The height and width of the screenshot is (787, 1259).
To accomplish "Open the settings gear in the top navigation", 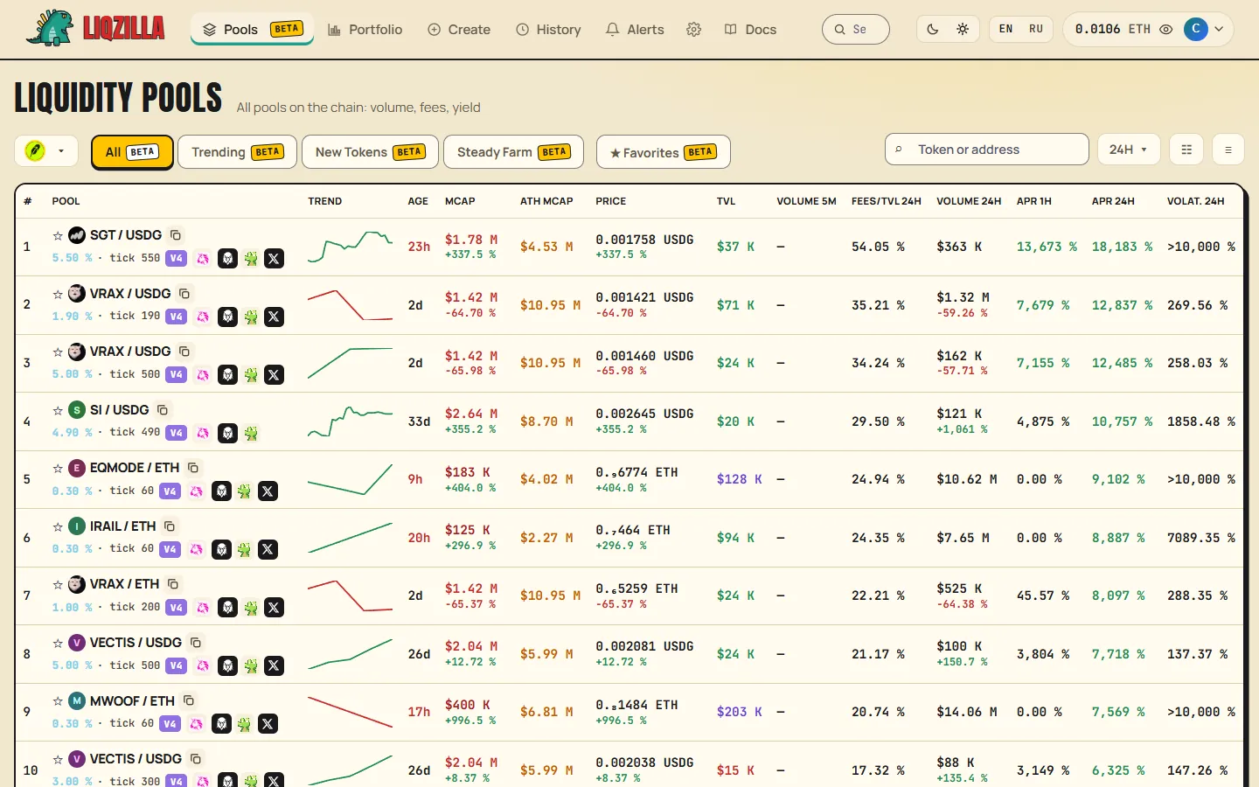I will coord(694,30).
